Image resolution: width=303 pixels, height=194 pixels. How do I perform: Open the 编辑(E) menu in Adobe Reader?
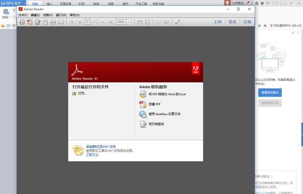(35, 15)
